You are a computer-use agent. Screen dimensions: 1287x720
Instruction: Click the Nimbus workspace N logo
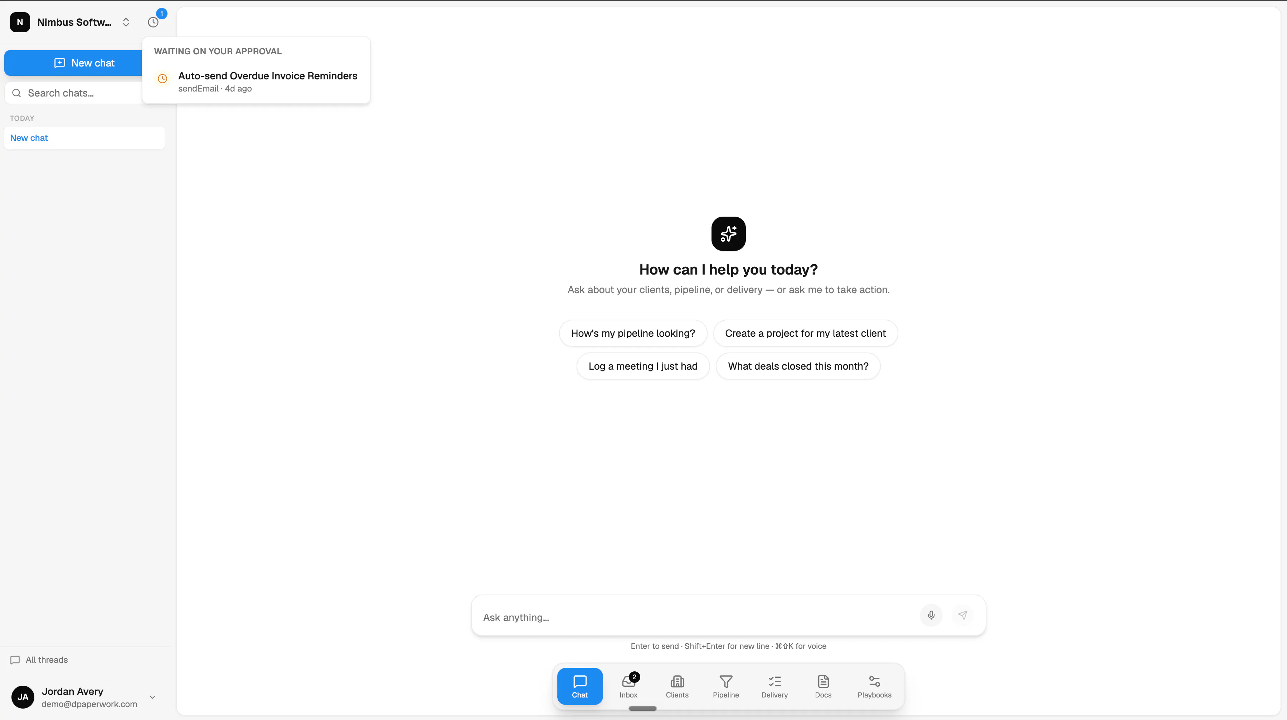click(20, 23)
